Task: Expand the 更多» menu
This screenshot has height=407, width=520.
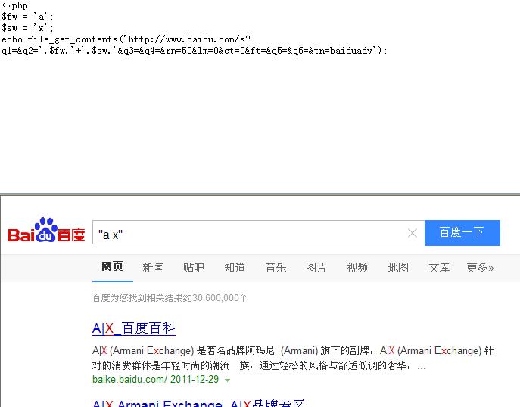Action: (x=480, y=267)
